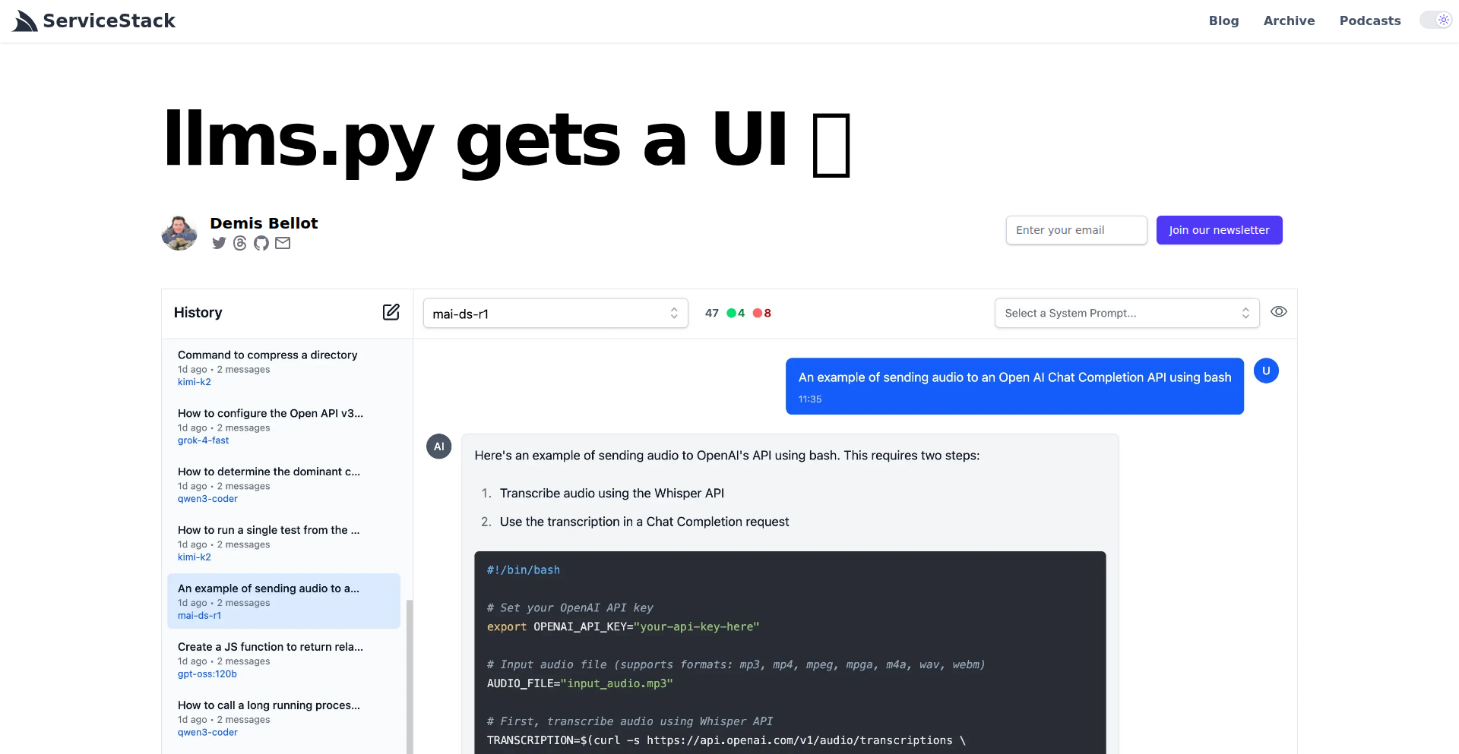Open 'How to run a single test from the ...' chat
Screen dimensions: 1459x754
pyautogui.click(x=283, y=543)
